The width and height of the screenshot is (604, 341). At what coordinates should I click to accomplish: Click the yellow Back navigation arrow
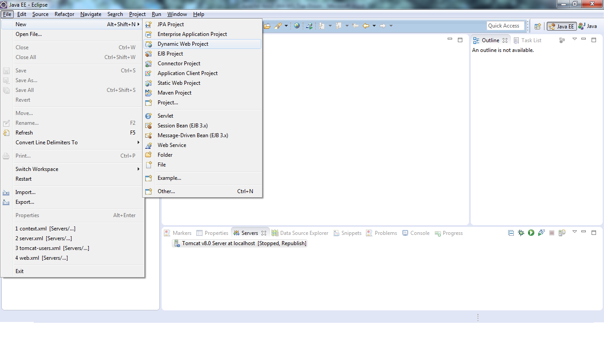(366, 26)
